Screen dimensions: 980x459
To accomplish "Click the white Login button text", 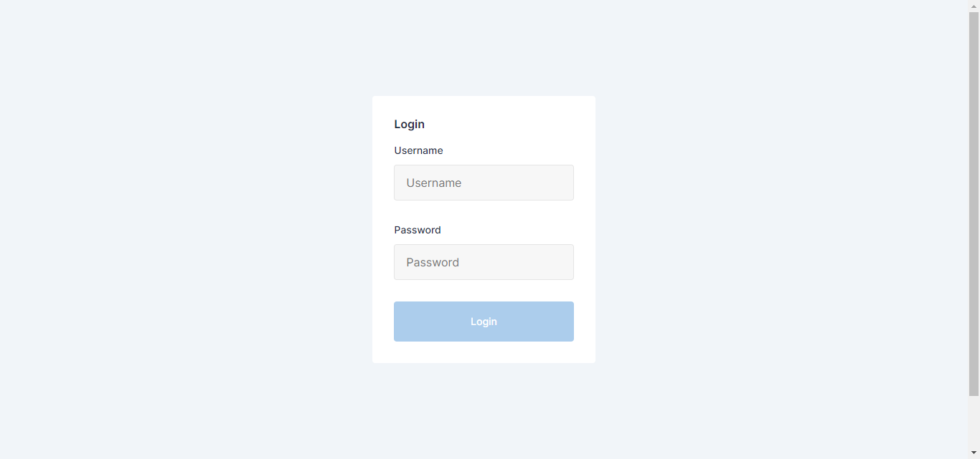I will pos(484,322).
